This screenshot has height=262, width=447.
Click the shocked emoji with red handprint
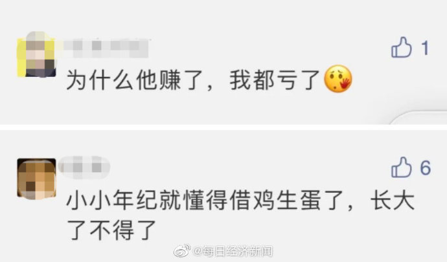pos(338,79)
